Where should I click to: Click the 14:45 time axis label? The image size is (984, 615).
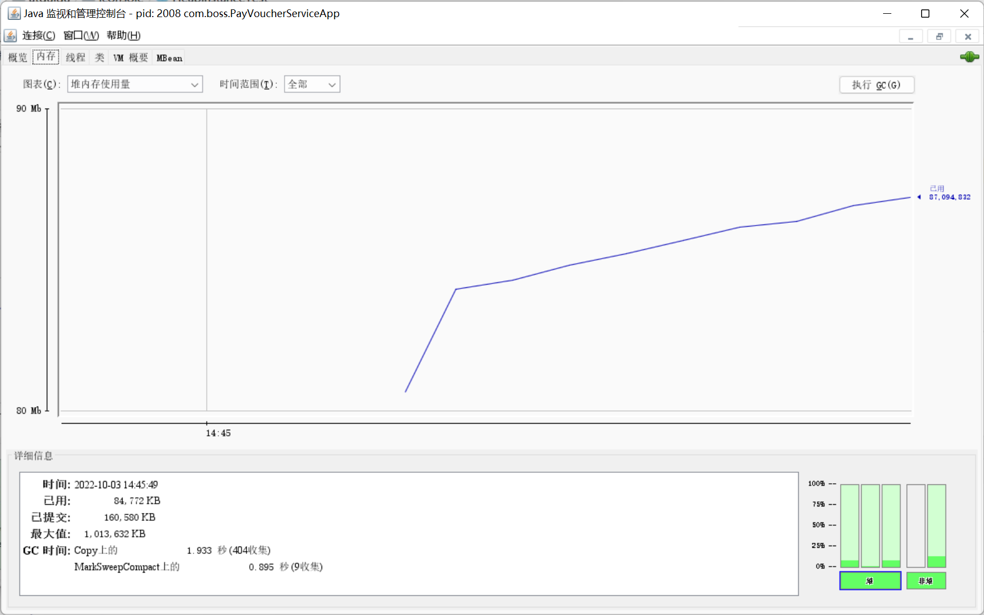coord(218,434)
